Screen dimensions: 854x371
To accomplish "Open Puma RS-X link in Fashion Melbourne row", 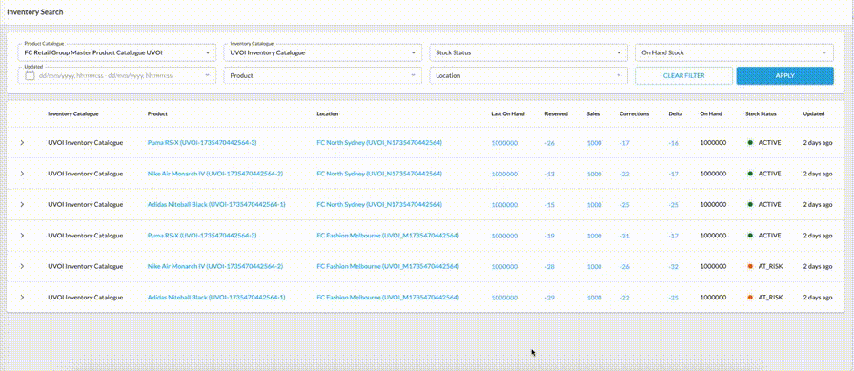I will tap(202, 236).
